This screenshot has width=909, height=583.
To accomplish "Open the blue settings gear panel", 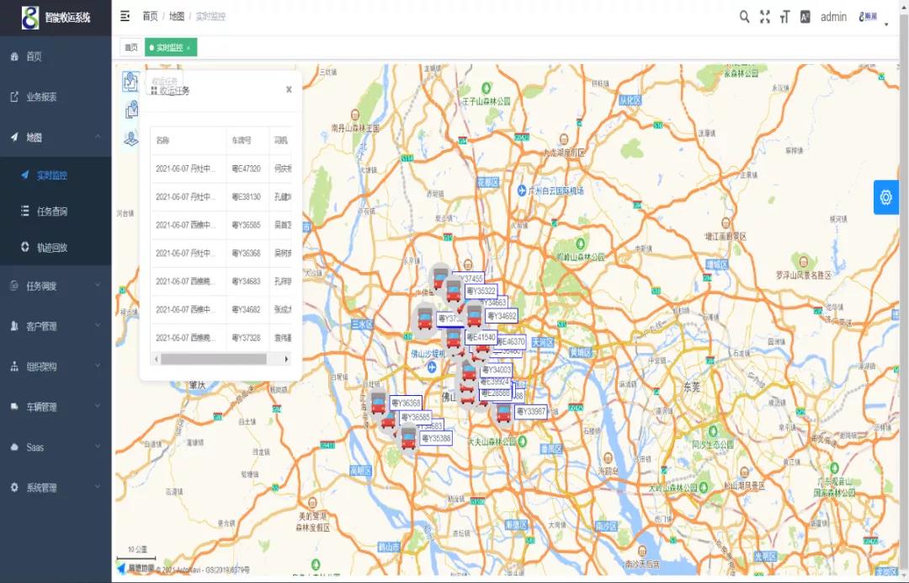I will click(x=885, y=197).
